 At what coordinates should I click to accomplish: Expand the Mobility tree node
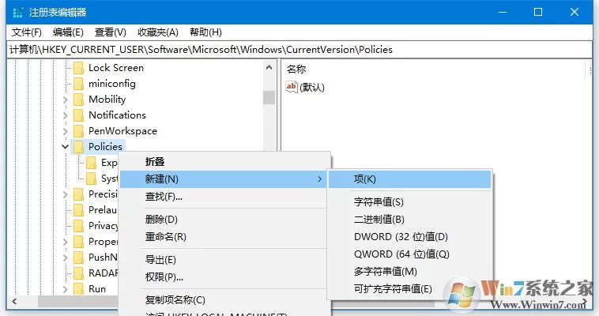(x=65, y=100)
